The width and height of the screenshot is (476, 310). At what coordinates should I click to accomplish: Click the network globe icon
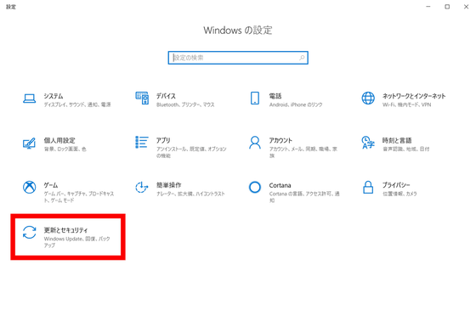tap(368, 99)
